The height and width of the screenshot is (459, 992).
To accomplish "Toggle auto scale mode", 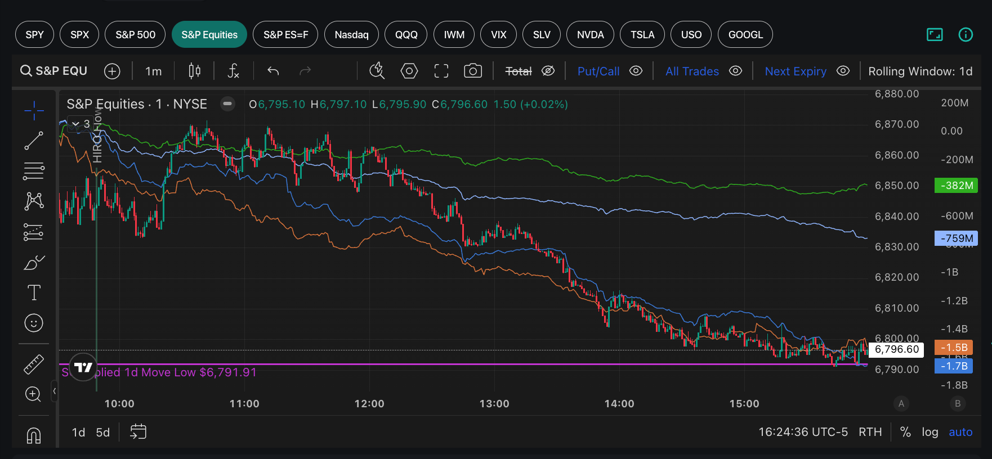I will (960, 432).
